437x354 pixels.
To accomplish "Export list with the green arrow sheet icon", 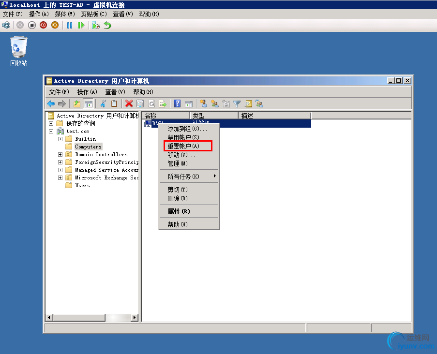I will pyautogui.click(x=163, y=104).
